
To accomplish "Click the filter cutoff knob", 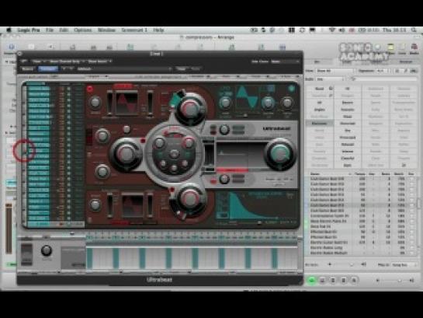I will 159,143.
